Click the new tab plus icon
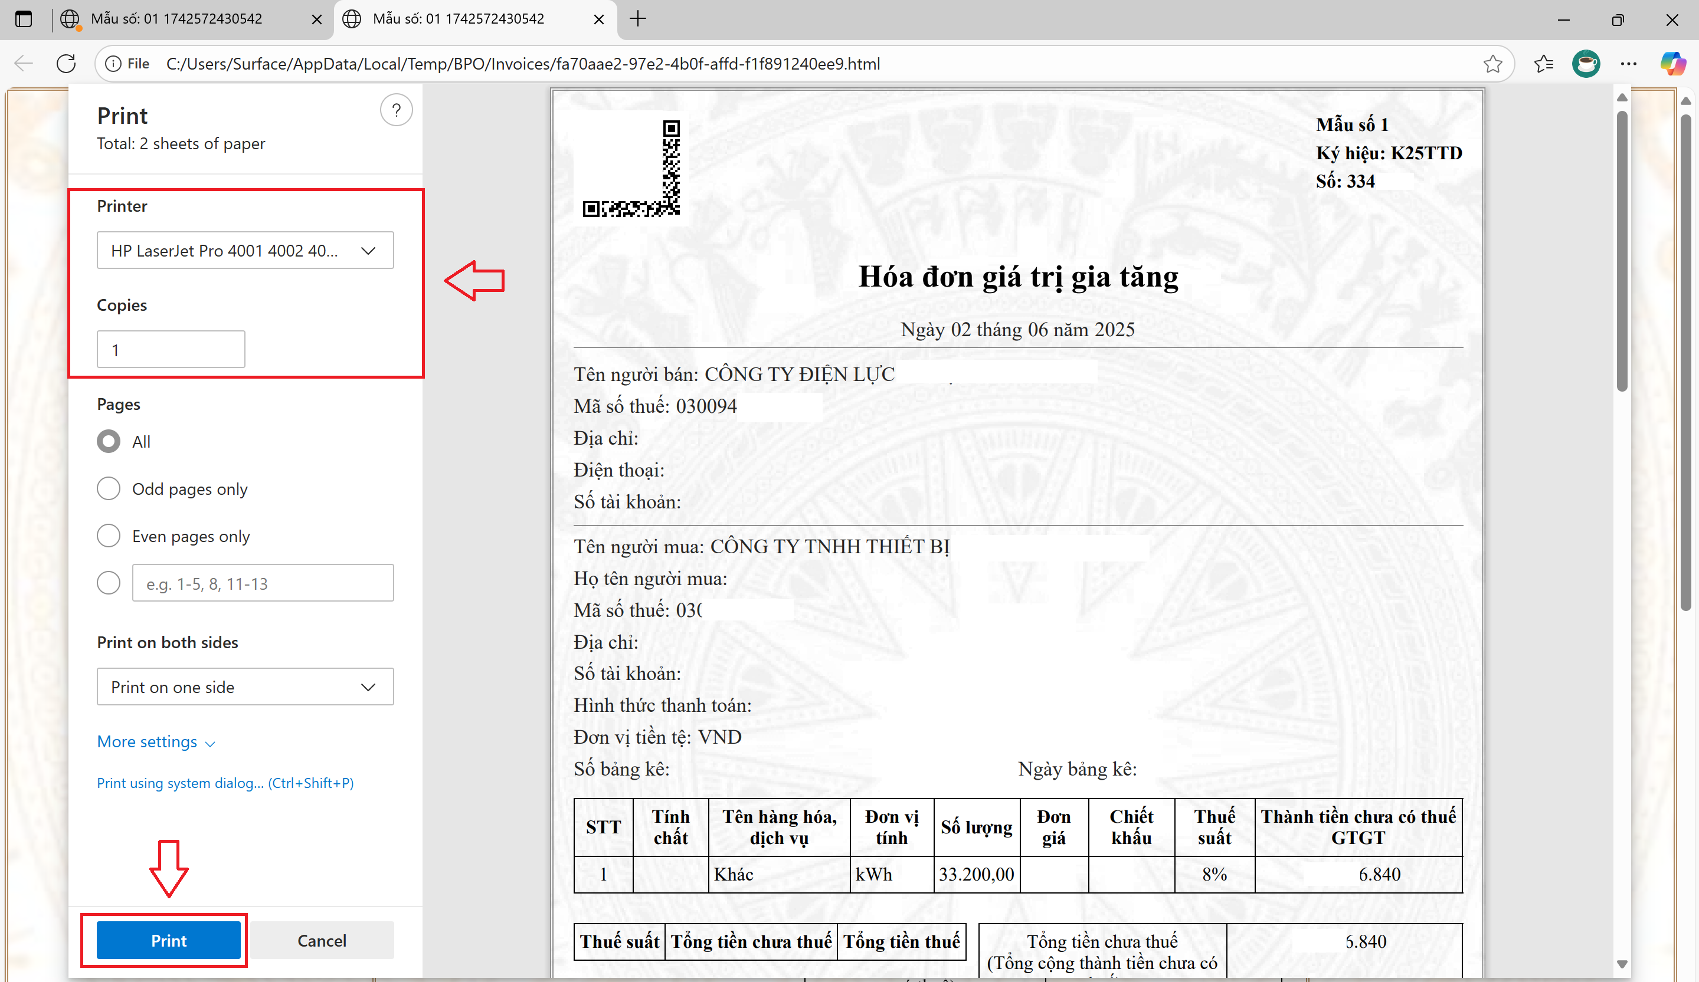Viewport: 1699px width, 982px height. (x=637, y=19)
